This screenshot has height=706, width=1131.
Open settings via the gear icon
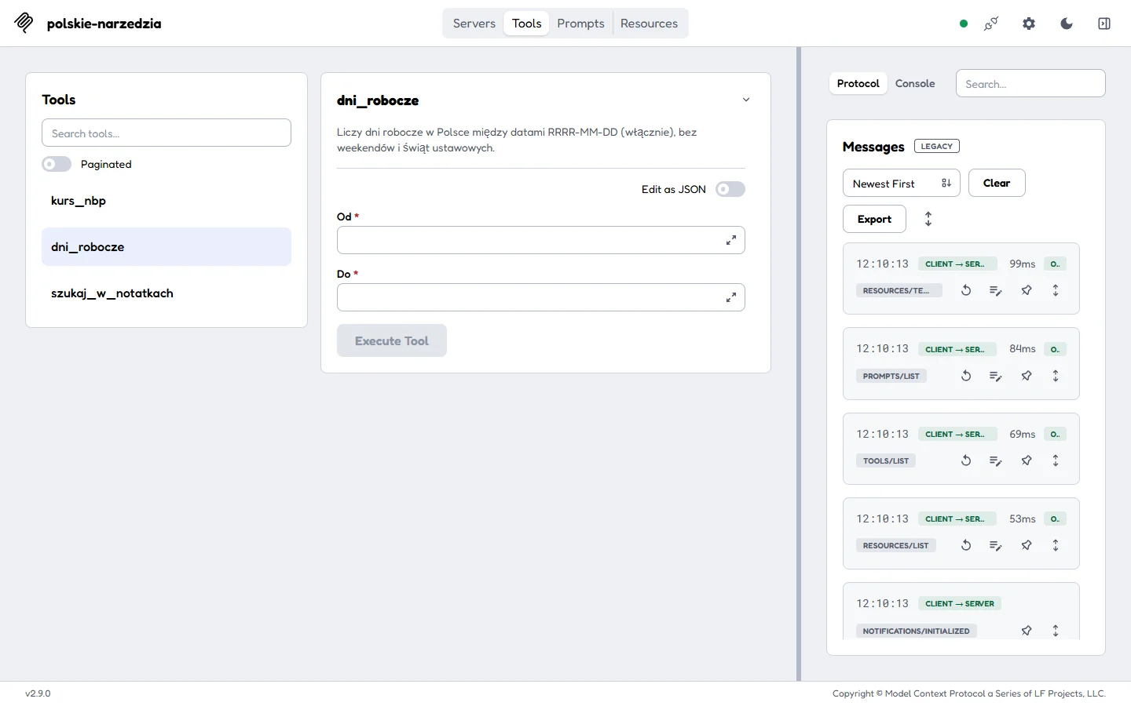(x=1029, y=24)
